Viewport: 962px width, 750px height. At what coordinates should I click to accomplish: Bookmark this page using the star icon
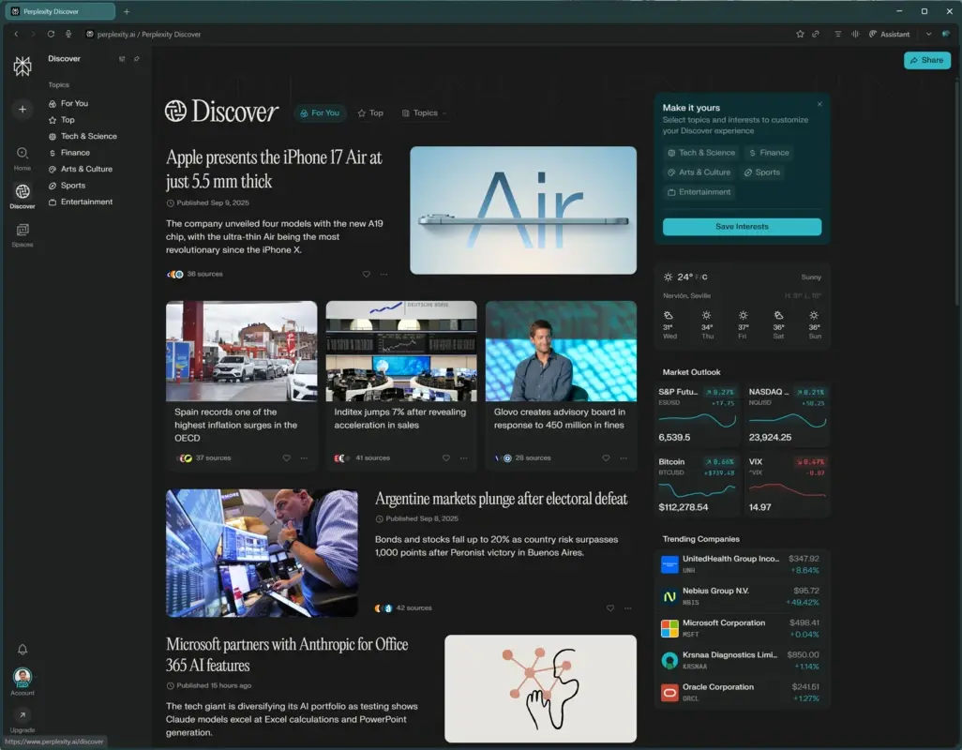[800, 34]
